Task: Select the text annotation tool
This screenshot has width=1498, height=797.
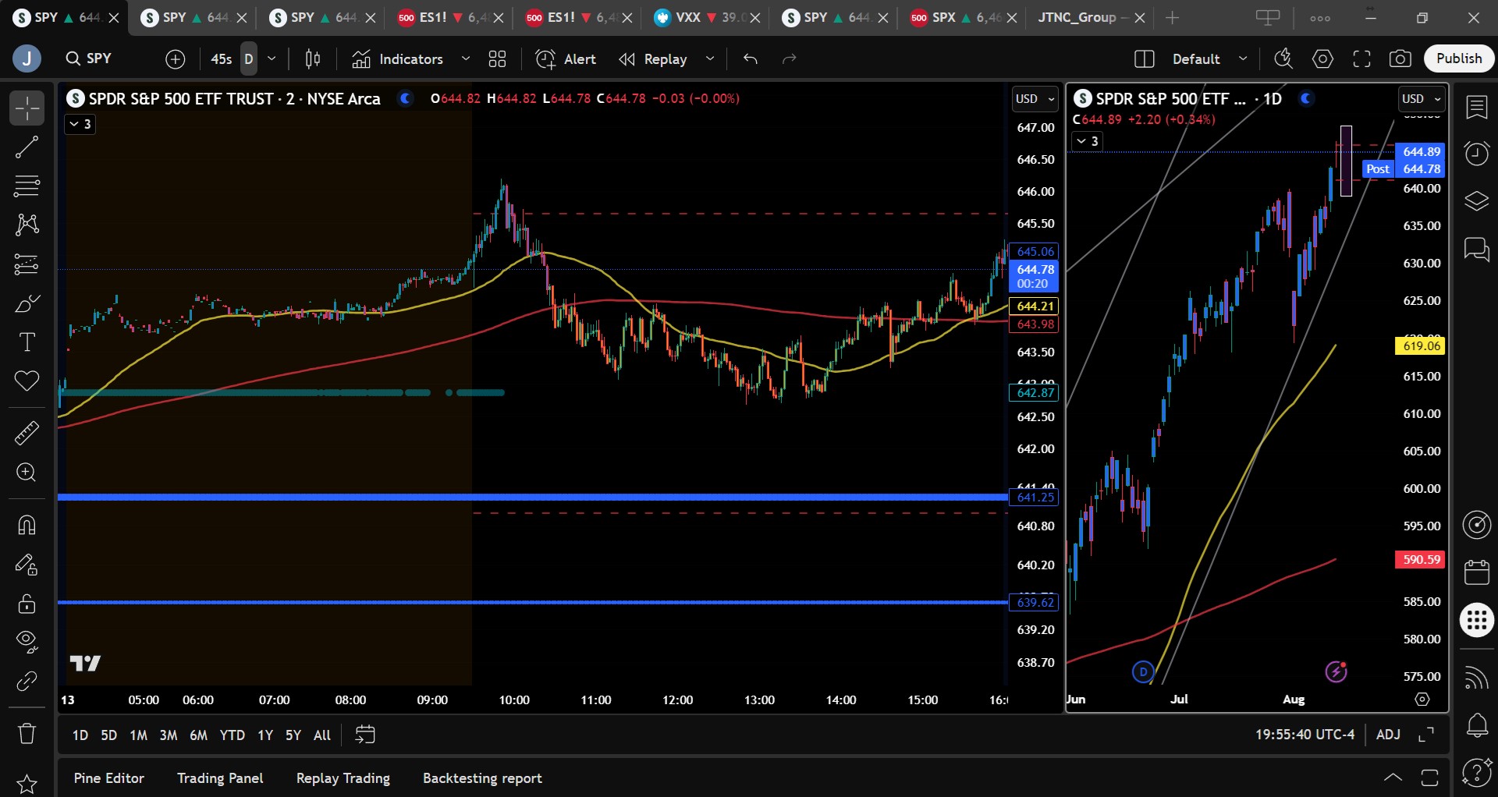Action: tap(27, 342)
